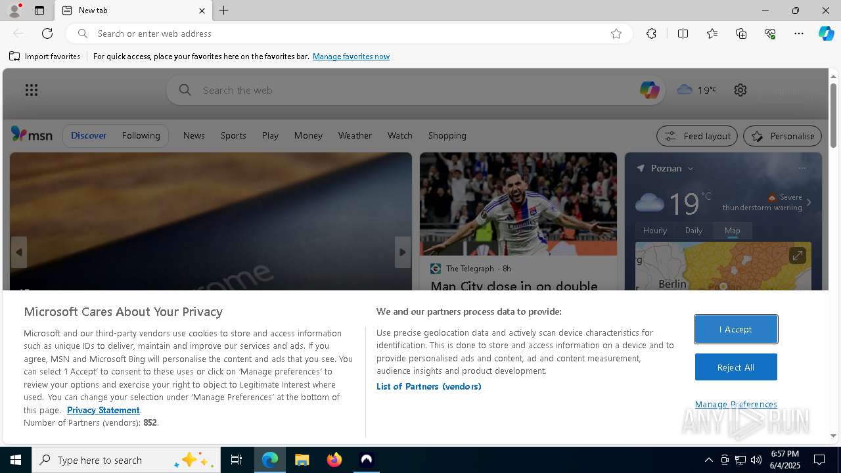Open List of Partners (vendors)
The width and height of the screenshot is (841, 473).
tap(428, 386)
